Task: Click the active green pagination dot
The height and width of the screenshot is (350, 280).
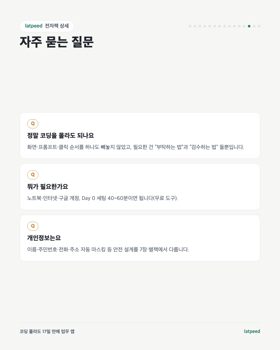Action: pyautogui.click(x=249, y=26)
